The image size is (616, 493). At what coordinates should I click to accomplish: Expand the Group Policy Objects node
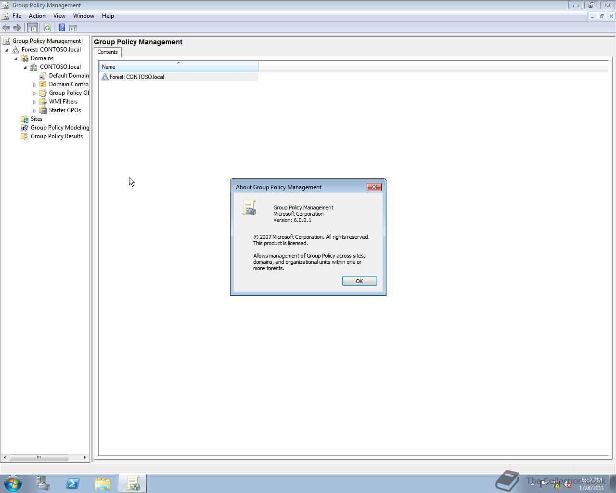pyautogui.click(x=34, y=93)
